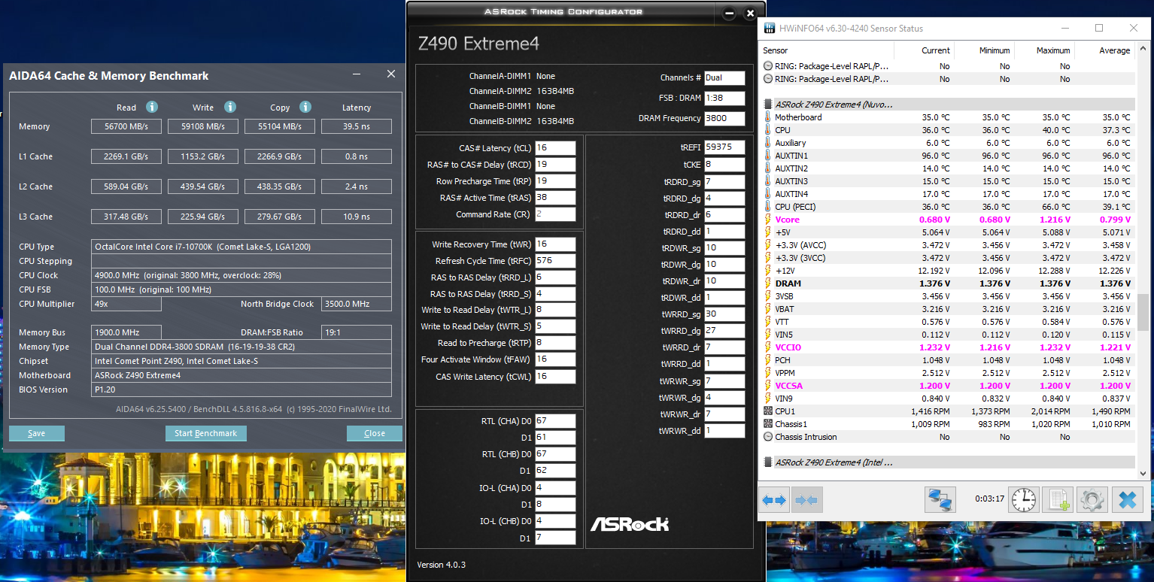Click the HWiNFO64 title bar app icon
The image size is (1154, 582).
tap(770, 29)
